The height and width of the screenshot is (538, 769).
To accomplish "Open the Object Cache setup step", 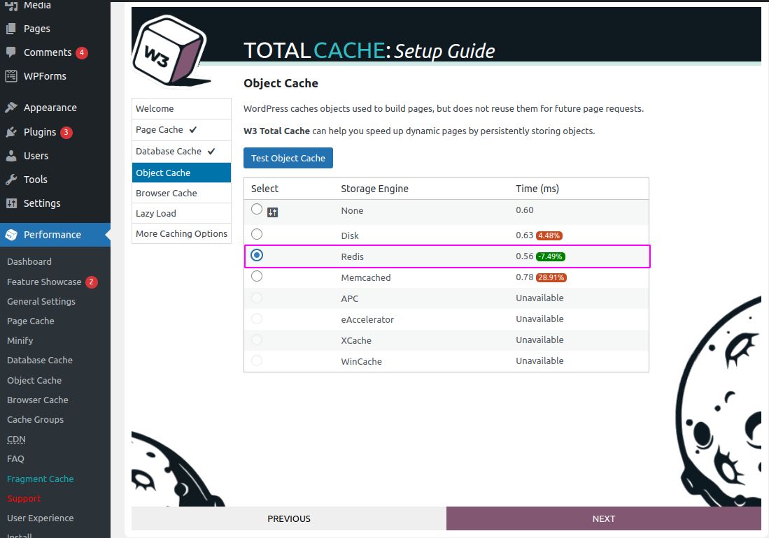I will tap(181, 173).
